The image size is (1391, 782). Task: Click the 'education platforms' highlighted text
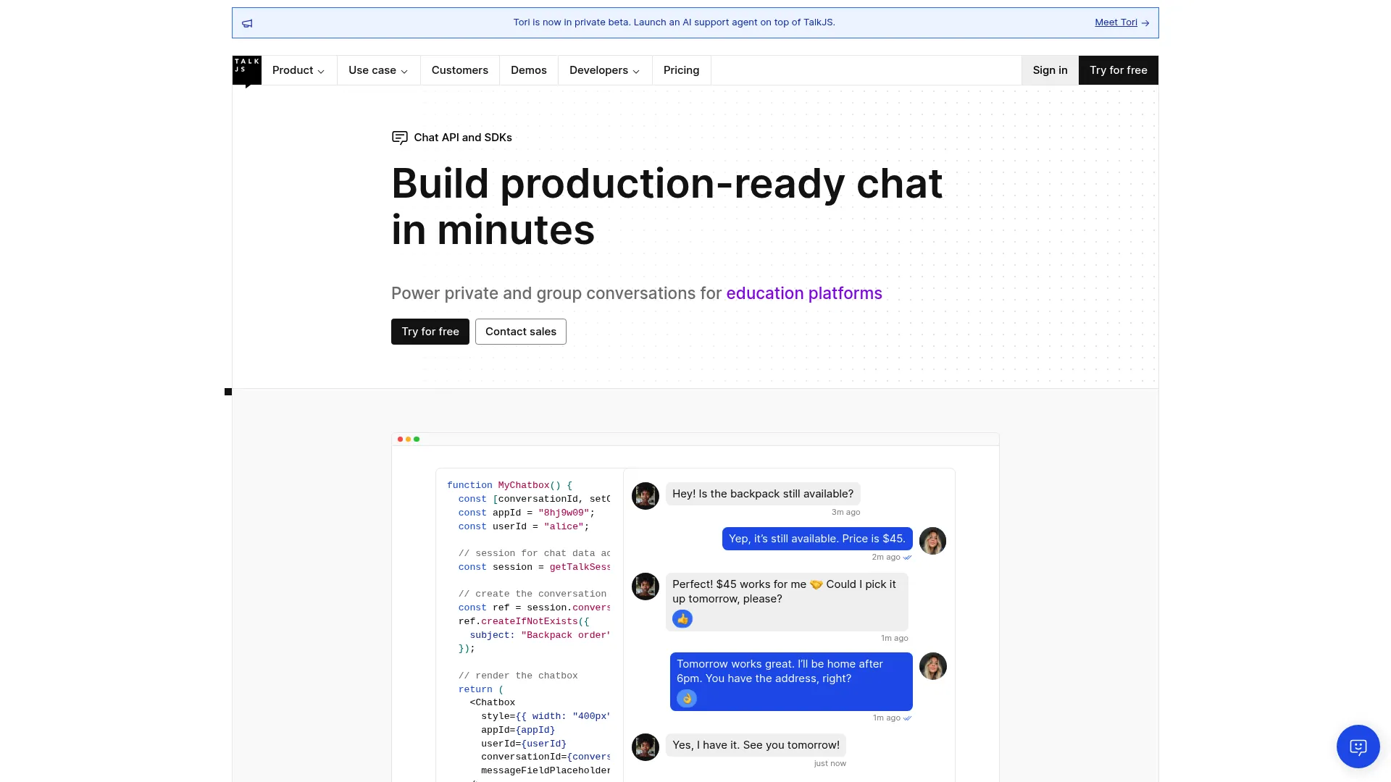804,293
